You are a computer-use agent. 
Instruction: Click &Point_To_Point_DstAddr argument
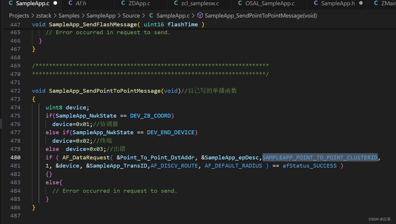[155, 157]
